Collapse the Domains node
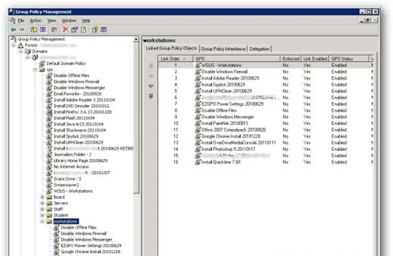The width and height of the screenshot is (393, 256). tap(21, 52)
